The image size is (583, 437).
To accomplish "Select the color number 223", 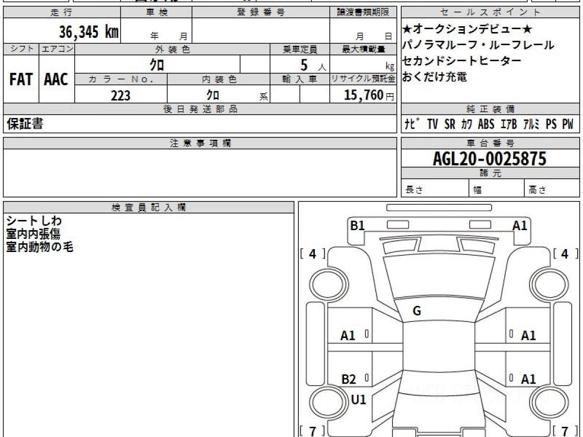I will pyautogui.click(x=120, y=96).
